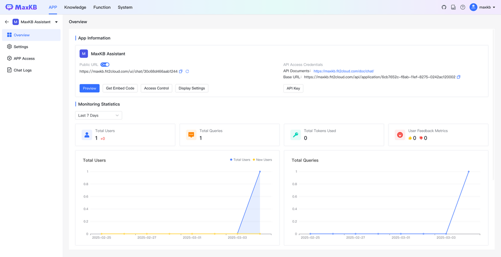Open the GitHub repository icon
The height and width of the screenshot is (257, 501).
(444, 7)
